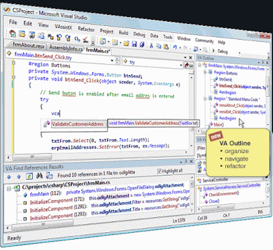Switch to the AssemblyInfo.cs tab
Screen dimensions: 273x250
click(x=66, y=48)
